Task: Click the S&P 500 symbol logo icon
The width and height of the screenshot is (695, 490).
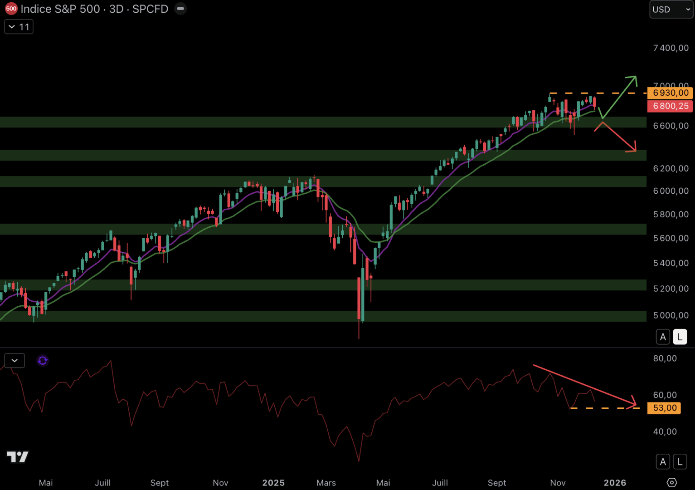Action: click(x=11, y=9)
